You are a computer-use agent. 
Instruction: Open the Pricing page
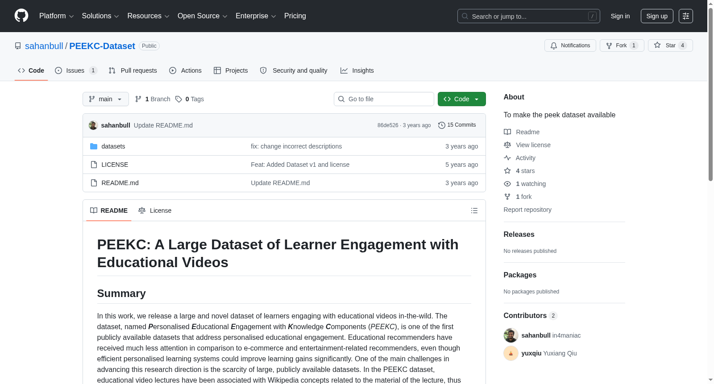point(295,16)
